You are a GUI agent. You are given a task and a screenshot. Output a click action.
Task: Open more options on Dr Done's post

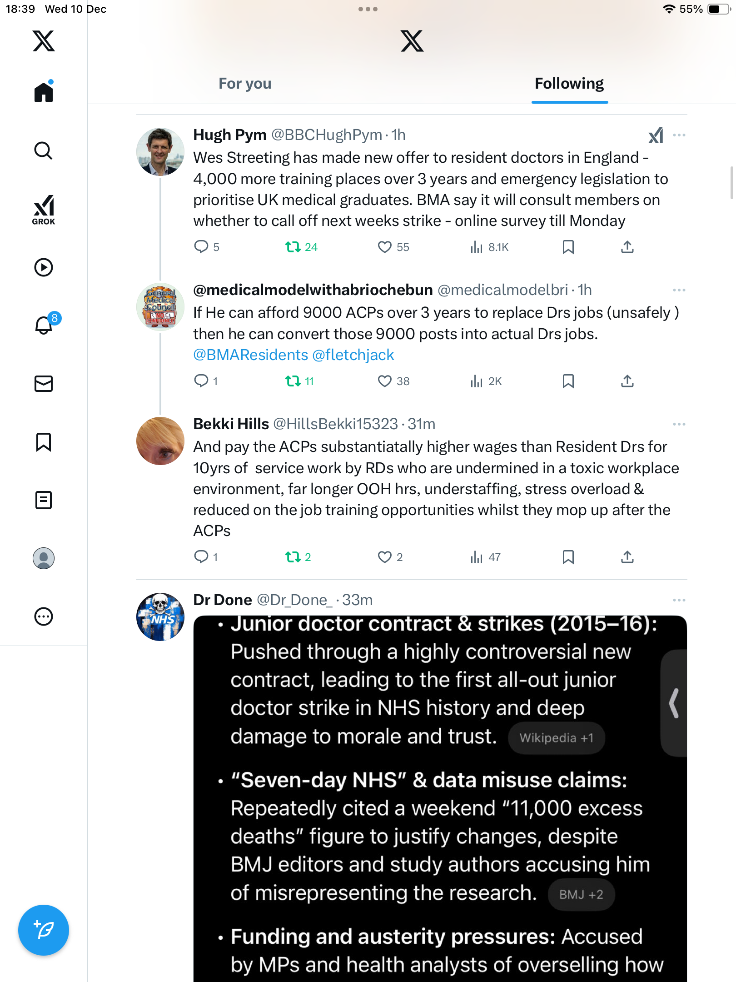679,600
